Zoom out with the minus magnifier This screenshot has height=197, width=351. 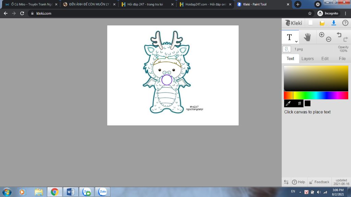coord(328,39)
